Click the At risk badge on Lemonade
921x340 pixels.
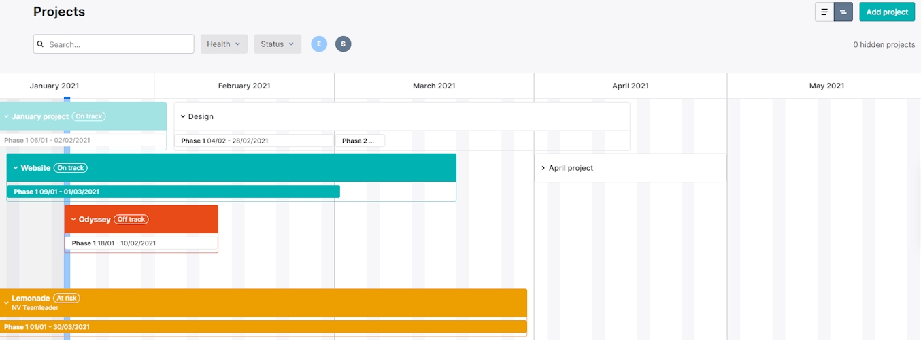[x=67, y=299]
